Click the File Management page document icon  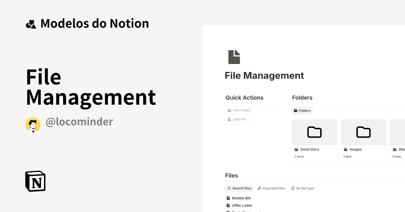click(234, 57)
